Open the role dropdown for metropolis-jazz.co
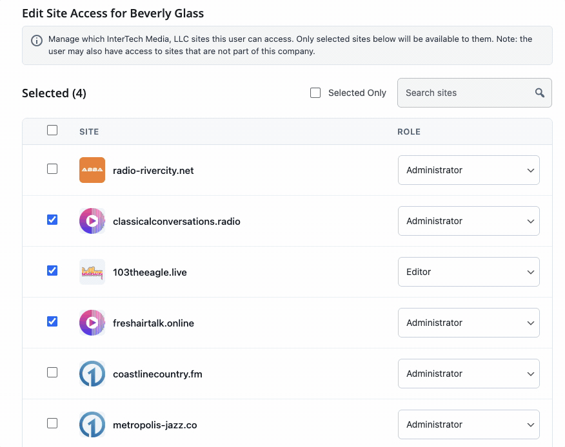This screenshot has height=447, width=565. pos(468,424)
